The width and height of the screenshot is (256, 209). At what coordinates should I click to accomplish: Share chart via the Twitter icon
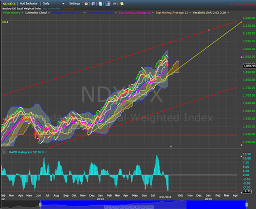100,4
